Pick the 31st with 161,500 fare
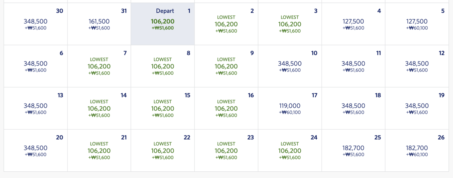Screen dimensions: 453x178 point(99,24)
